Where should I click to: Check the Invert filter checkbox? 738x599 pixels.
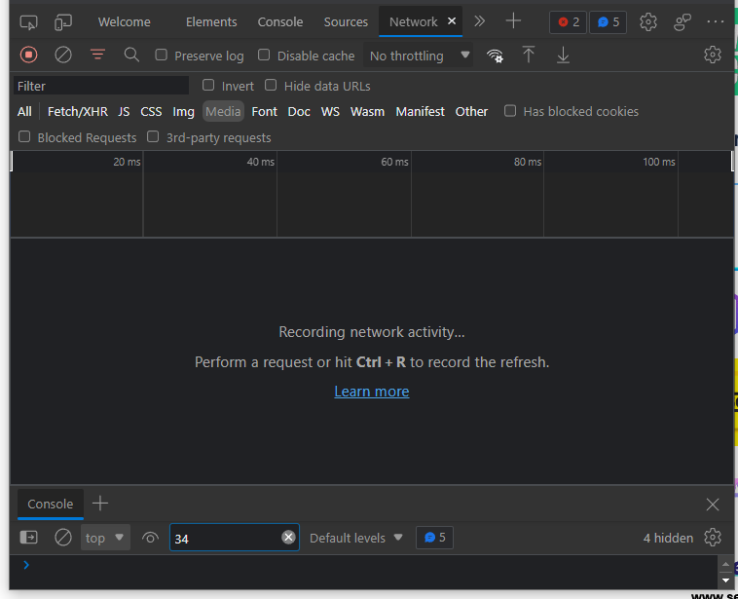[x=208, y=85]
